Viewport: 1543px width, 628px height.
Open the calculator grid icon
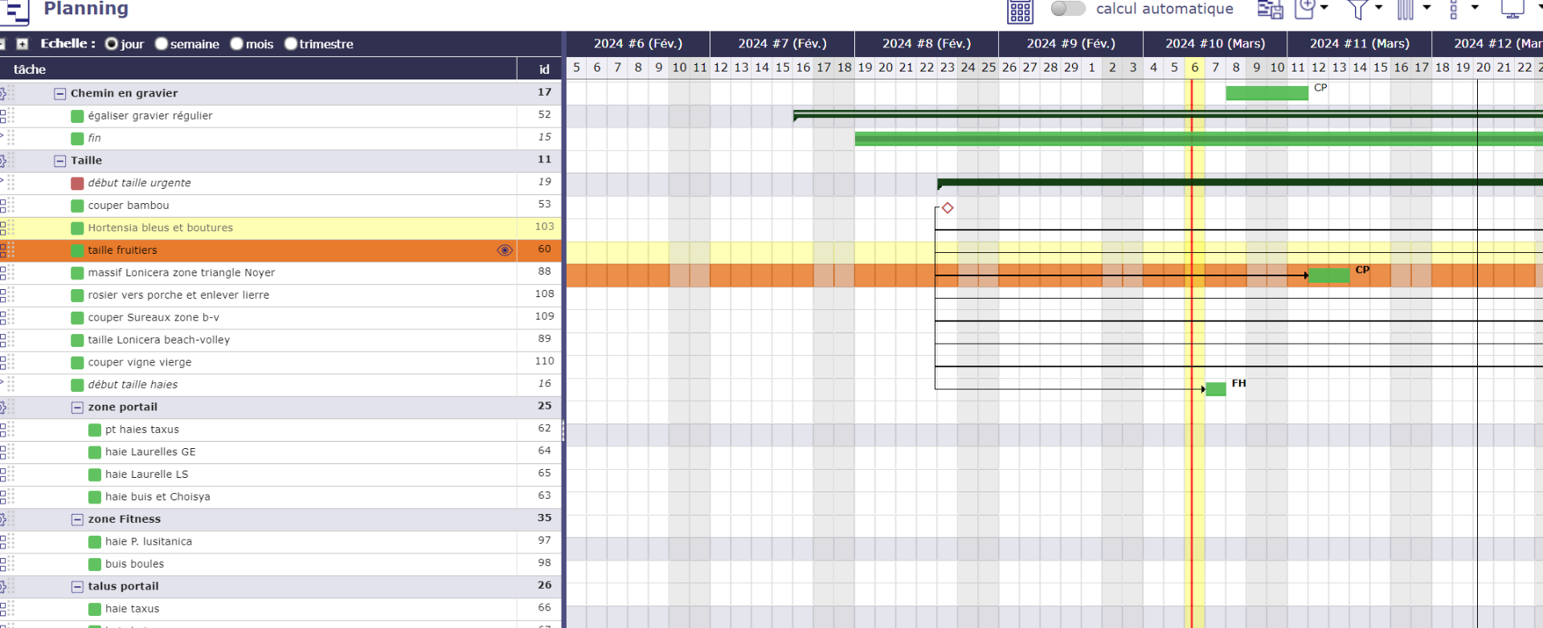pos(1021,11)
